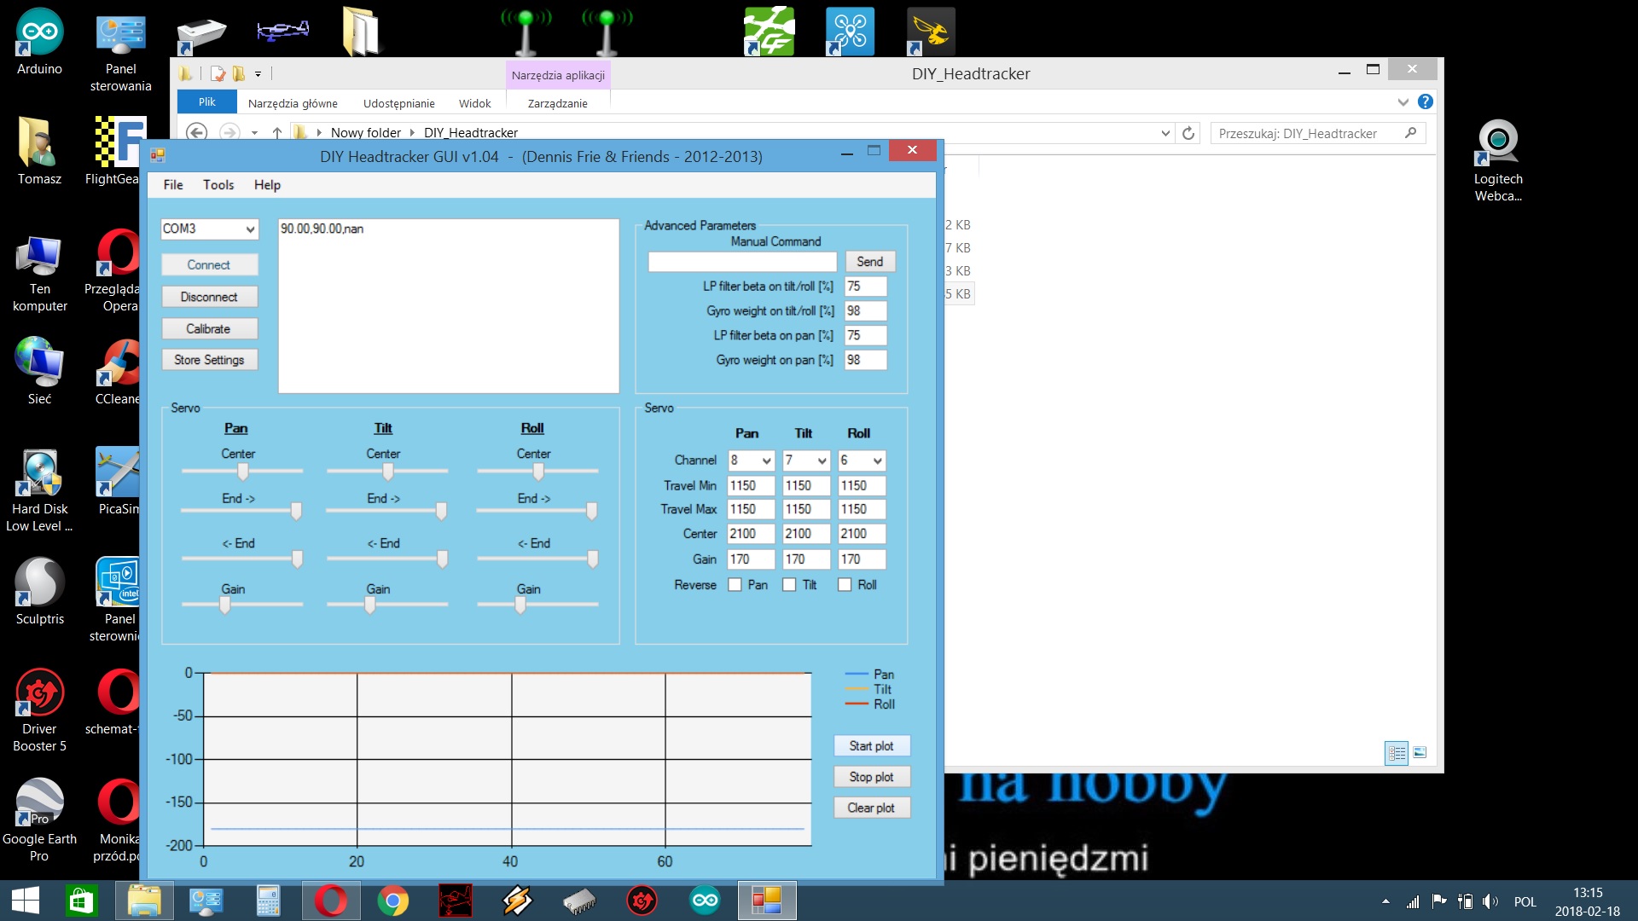The image size is (1638, 921).
Task: Open Explorer quick access toolbar dropdown
Action: 258,74
